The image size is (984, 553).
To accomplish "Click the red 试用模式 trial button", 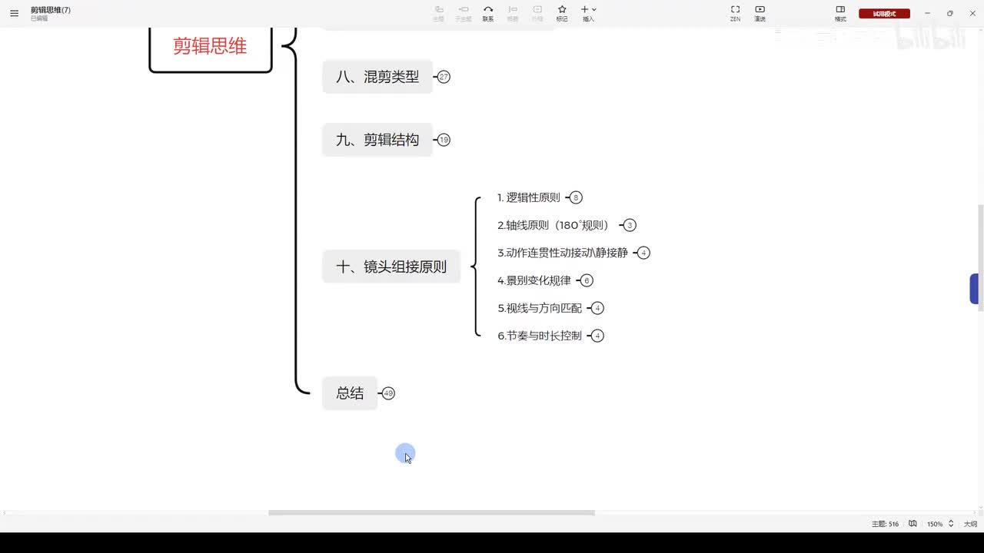I will click(884, 14).
